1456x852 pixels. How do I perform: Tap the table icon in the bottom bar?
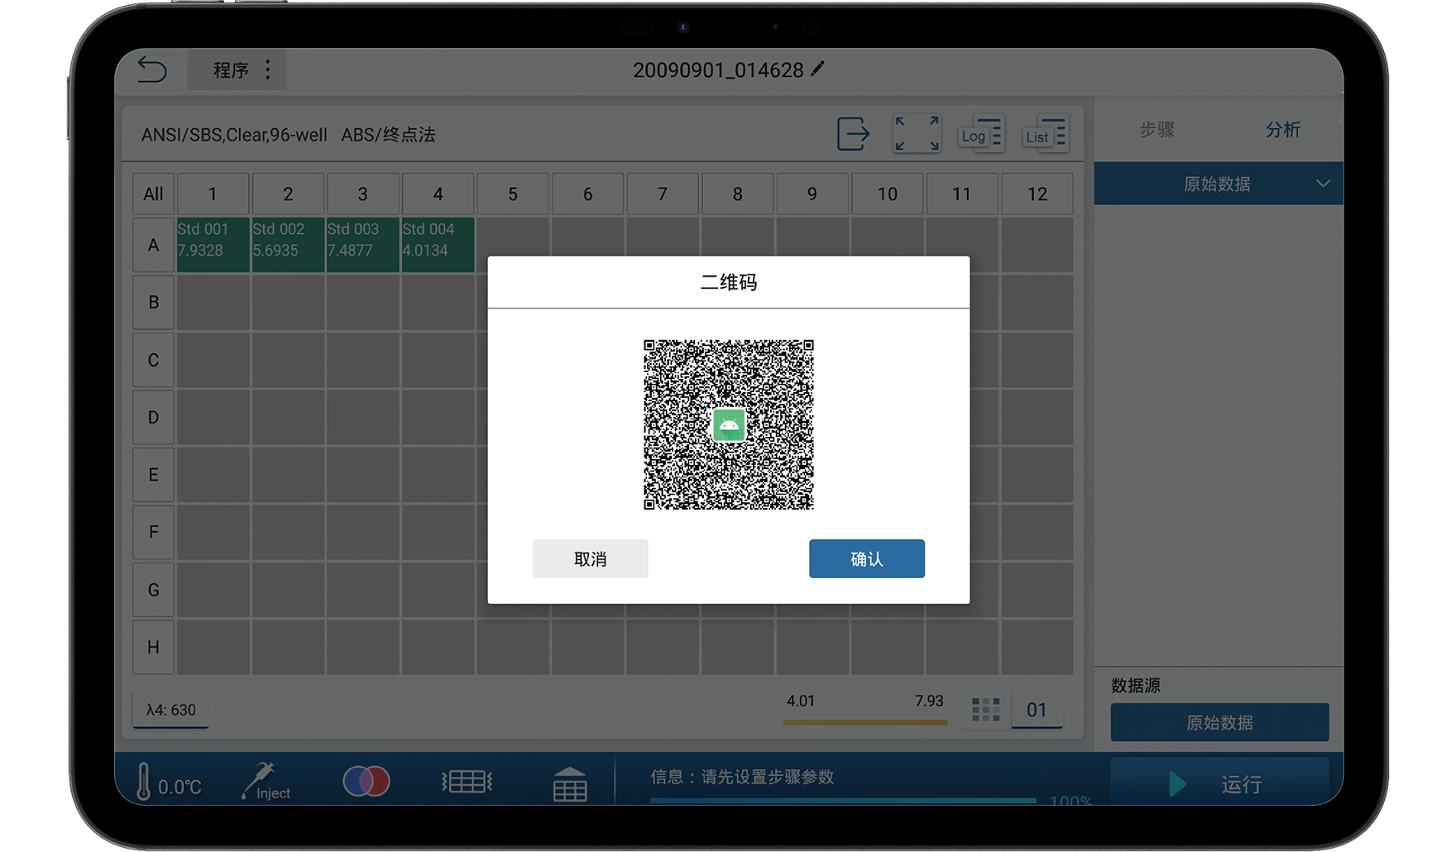[570, 783]
